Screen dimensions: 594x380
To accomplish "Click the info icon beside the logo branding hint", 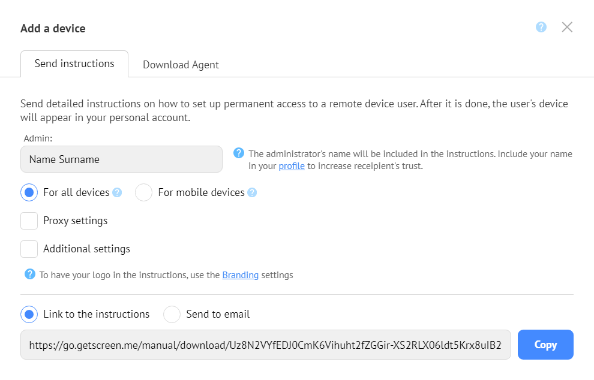I will [30, 274].
